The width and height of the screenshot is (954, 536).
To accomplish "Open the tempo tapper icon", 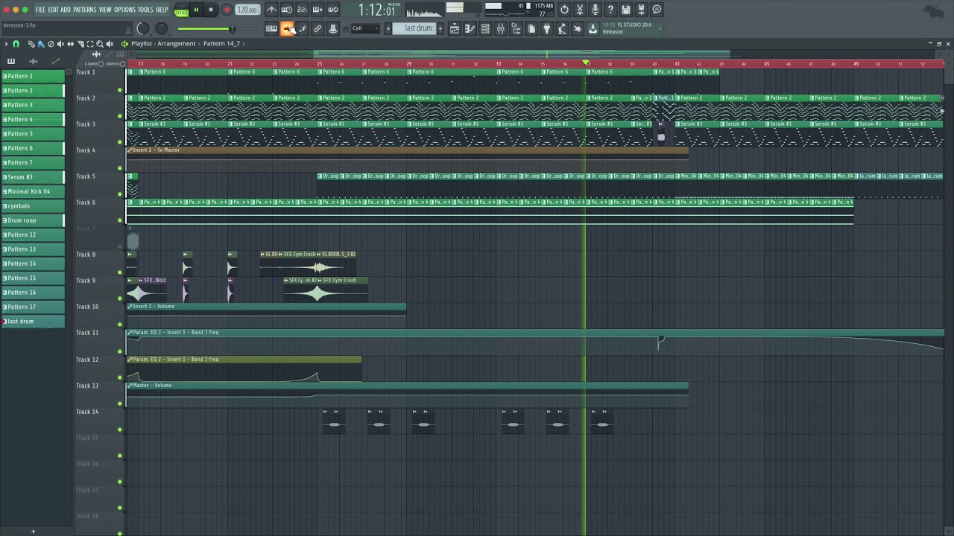I will [x=561, y=28].
